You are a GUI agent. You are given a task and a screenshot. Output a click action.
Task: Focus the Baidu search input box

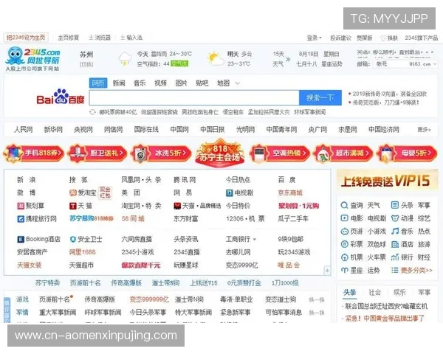coord(194,97)
